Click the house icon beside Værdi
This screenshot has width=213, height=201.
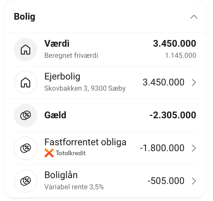coord(26,50)
